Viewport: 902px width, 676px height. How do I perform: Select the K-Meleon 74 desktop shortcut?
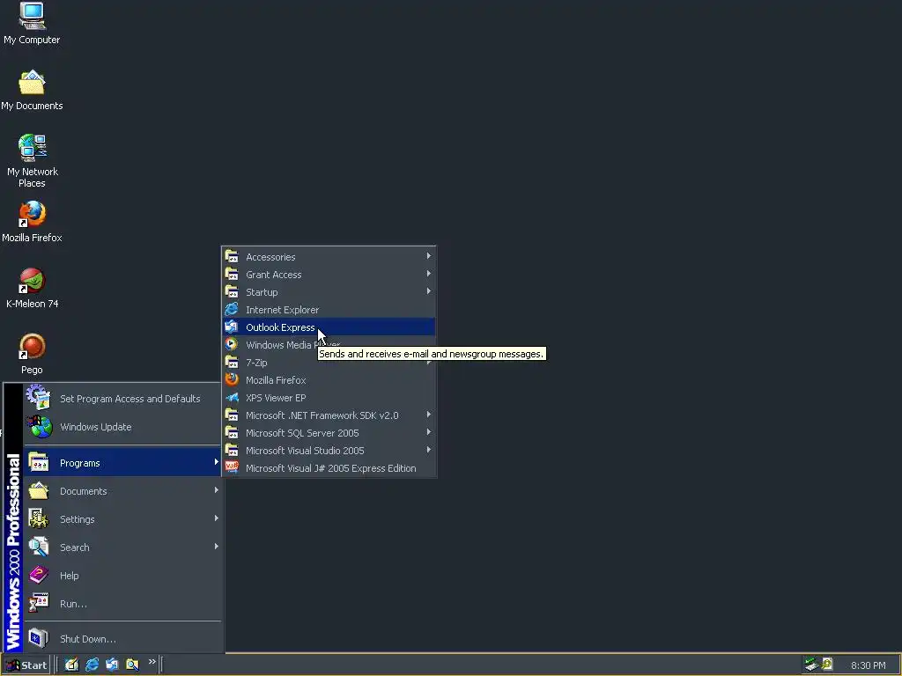click(32, 288)
